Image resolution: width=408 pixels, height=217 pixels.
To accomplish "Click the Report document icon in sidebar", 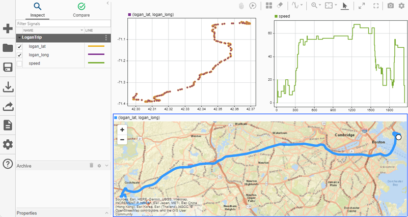I will [8, 126].
